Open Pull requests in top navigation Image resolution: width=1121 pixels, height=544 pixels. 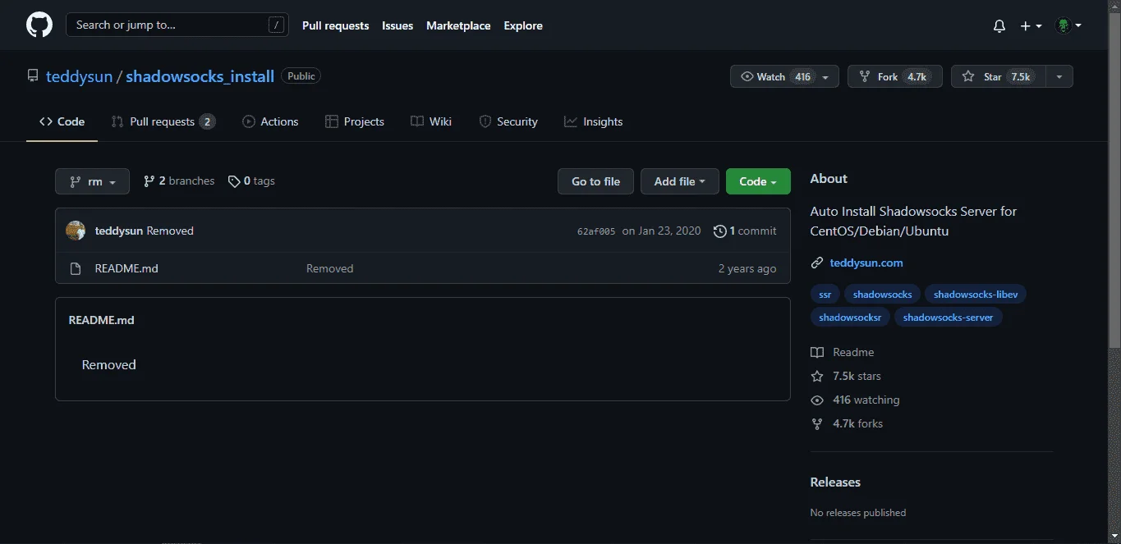[335, 25]
